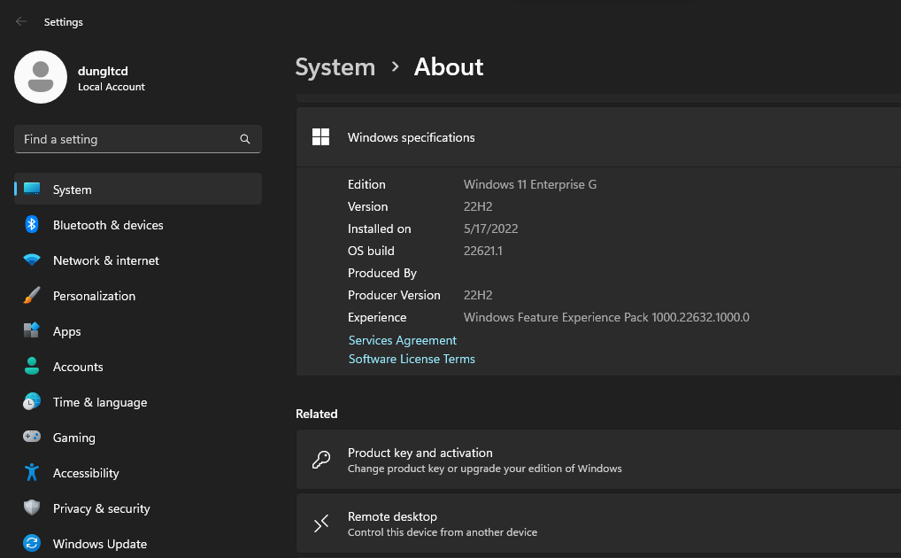Viewport: 901px width, 558px height.
Task: Open the Software License Terms link
Action: (412, 359)
